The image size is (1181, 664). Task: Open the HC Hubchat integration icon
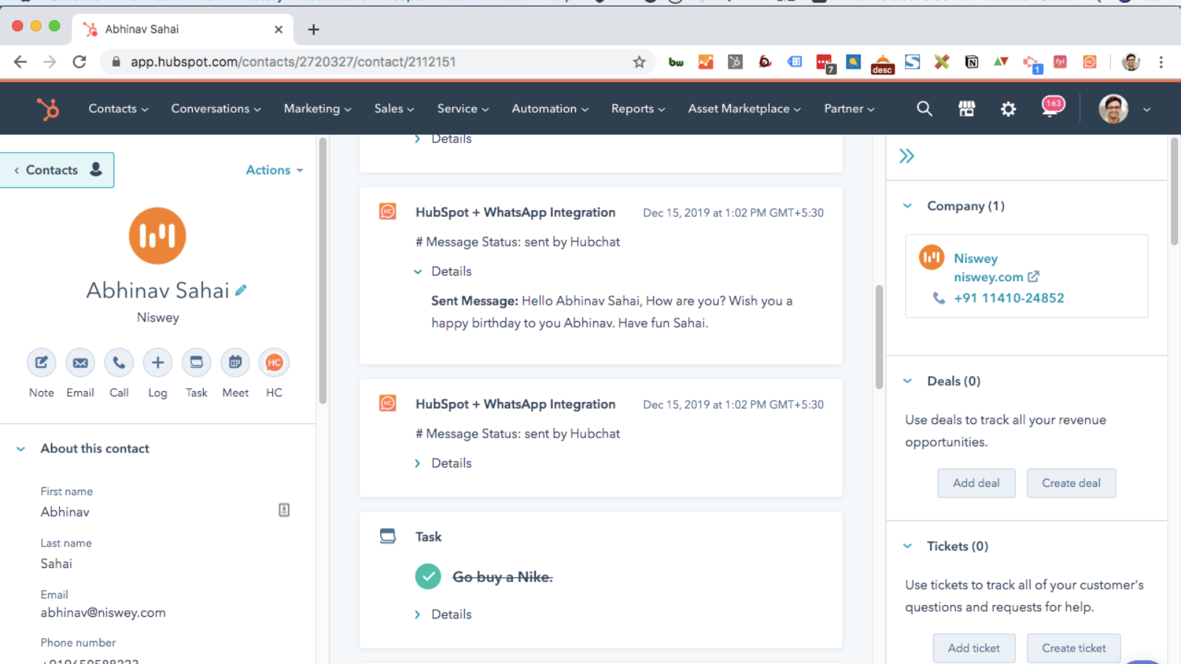pyautogui.click(x=273, y=362)
